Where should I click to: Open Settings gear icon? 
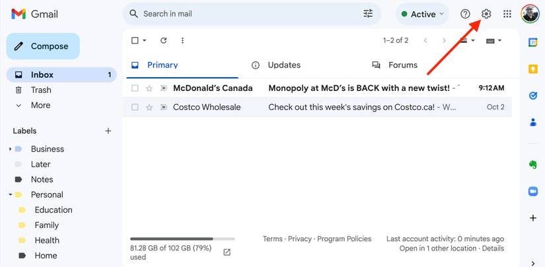[486, 14]
